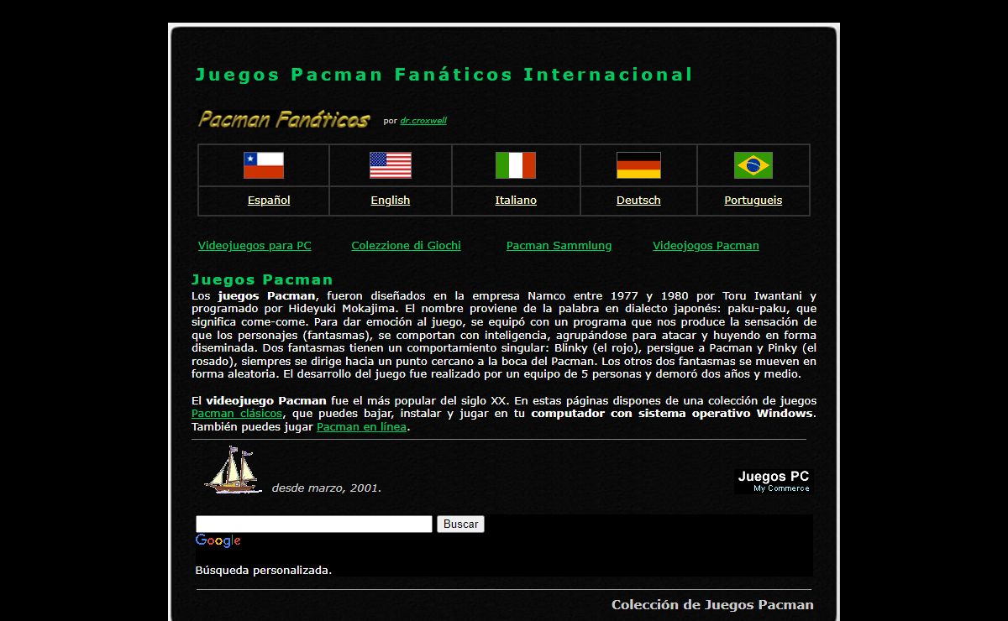Switch language to Italiano

click(516, 201)
